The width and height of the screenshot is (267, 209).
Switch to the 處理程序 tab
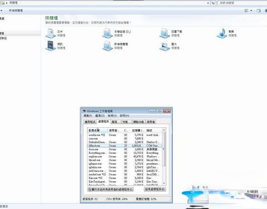(x=104, y=122)
